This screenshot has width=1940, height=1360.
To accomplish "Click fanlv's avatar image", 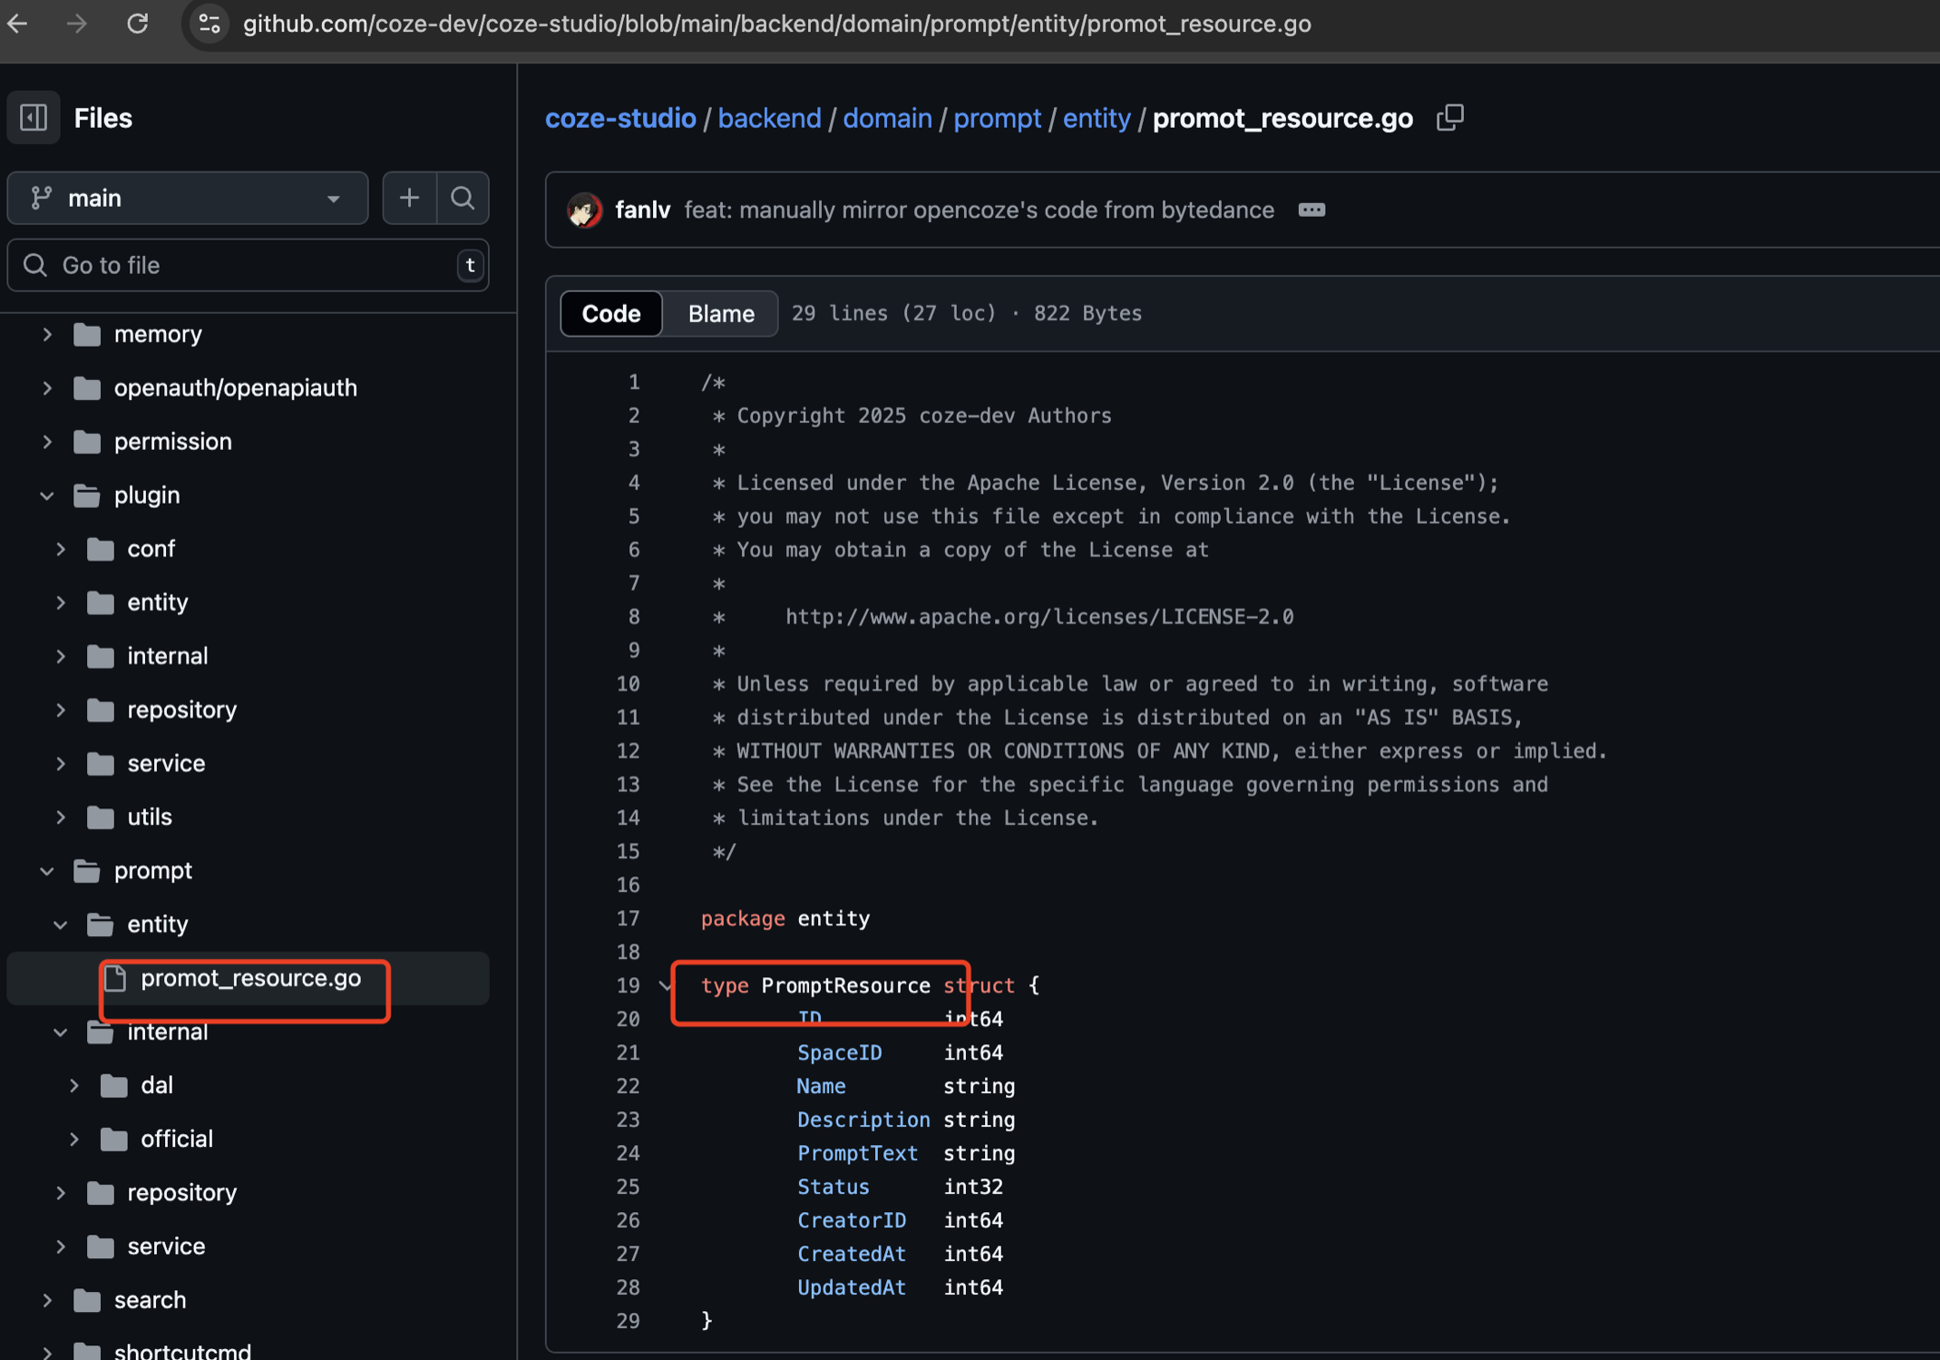I will [x=583, y=210].
